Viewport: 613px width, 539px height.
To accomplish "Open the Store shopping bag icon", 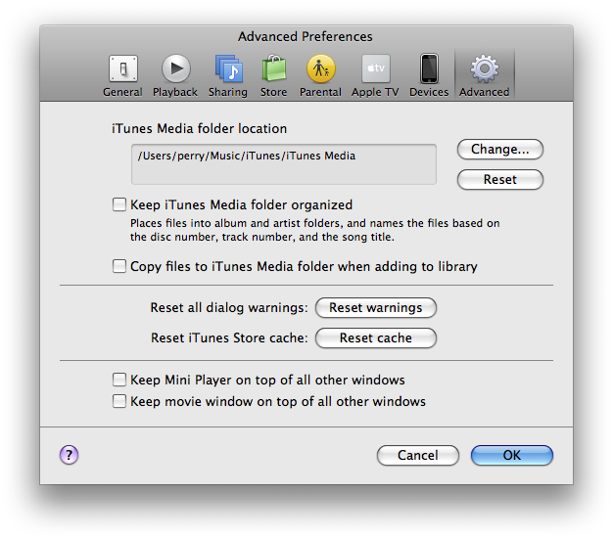I will 273,68.
